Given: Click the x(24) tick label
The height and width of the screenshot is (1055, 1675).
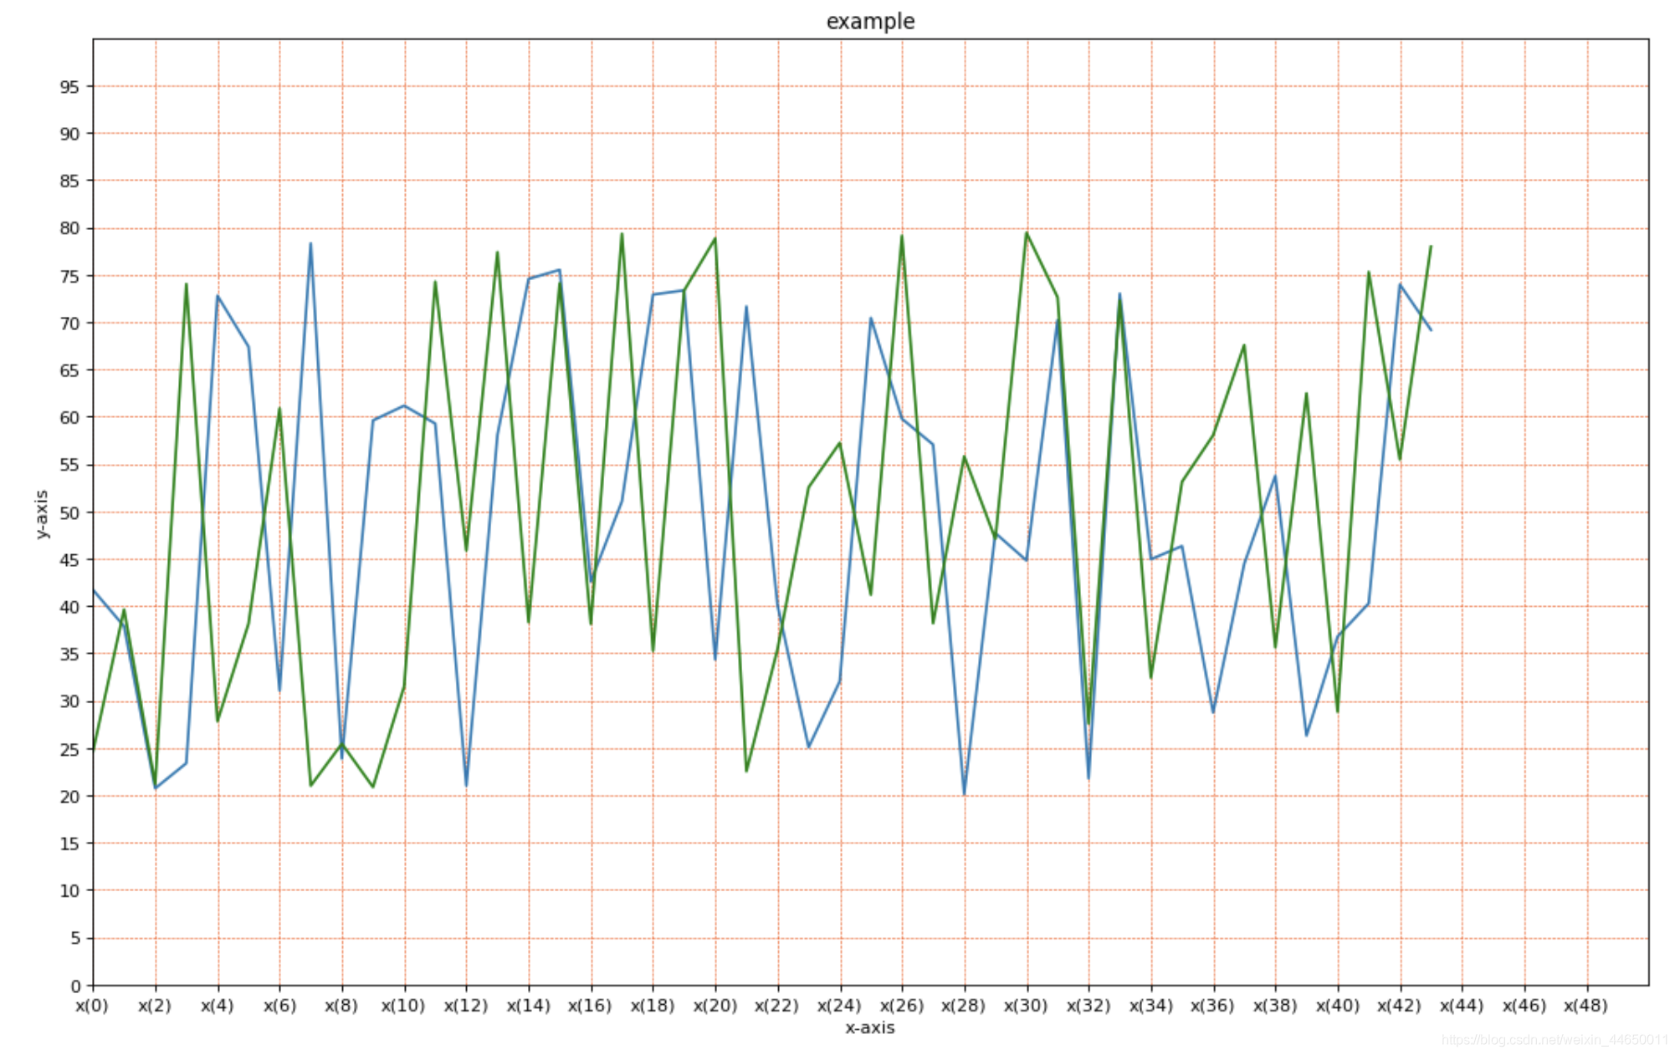Looking at the screenshot, I should (839, 1005).
